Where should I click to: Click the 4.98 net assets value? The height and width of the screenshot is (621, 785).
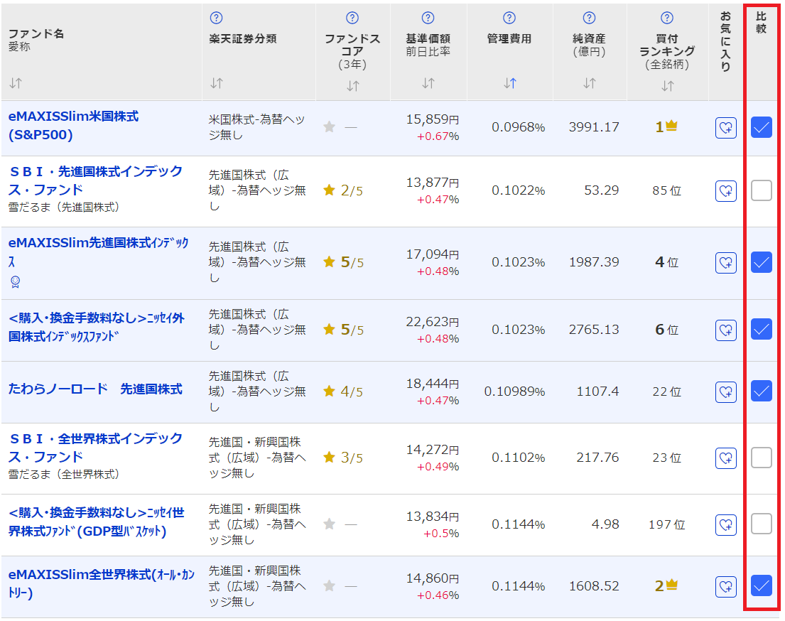point(605,524)
